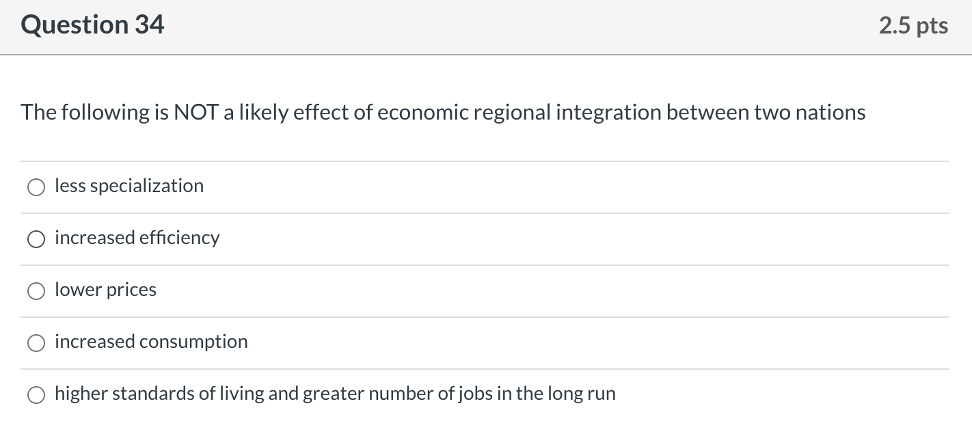
Task: Click the lower prices answer text
Action: (x=105, y=290)
